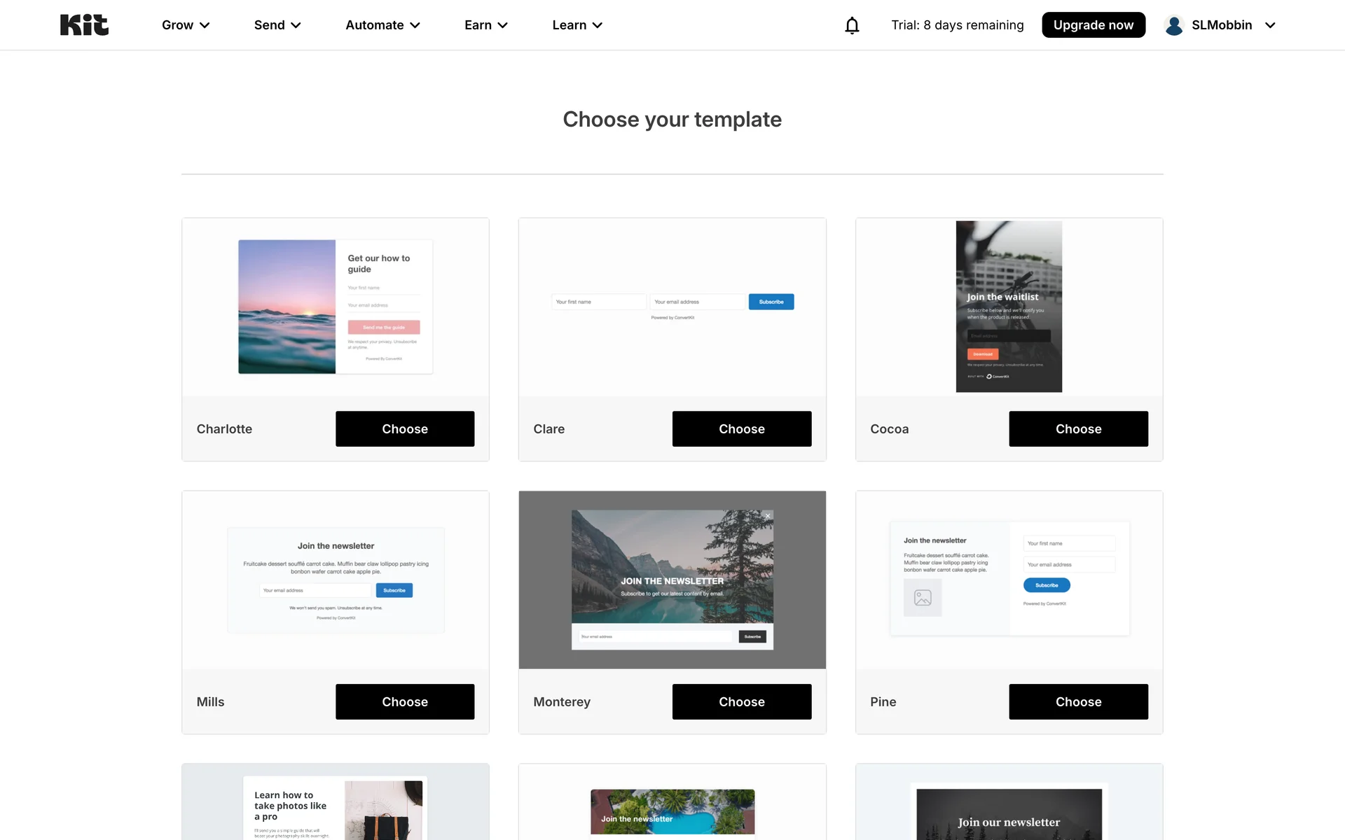Open the Earn menu
The height and width of the screenshot is (840, 1345).
click(485, 25)
